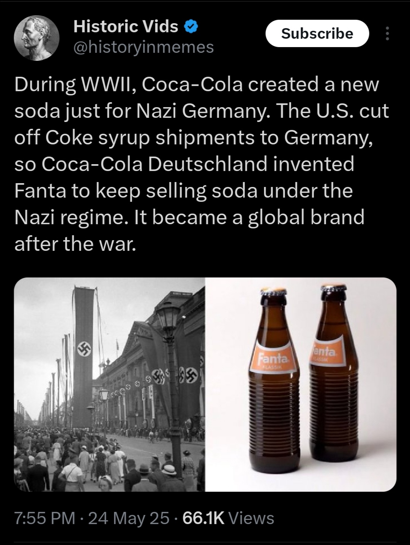Open the 66.1K Views count
Screen dimensions: 410x545
228,518
